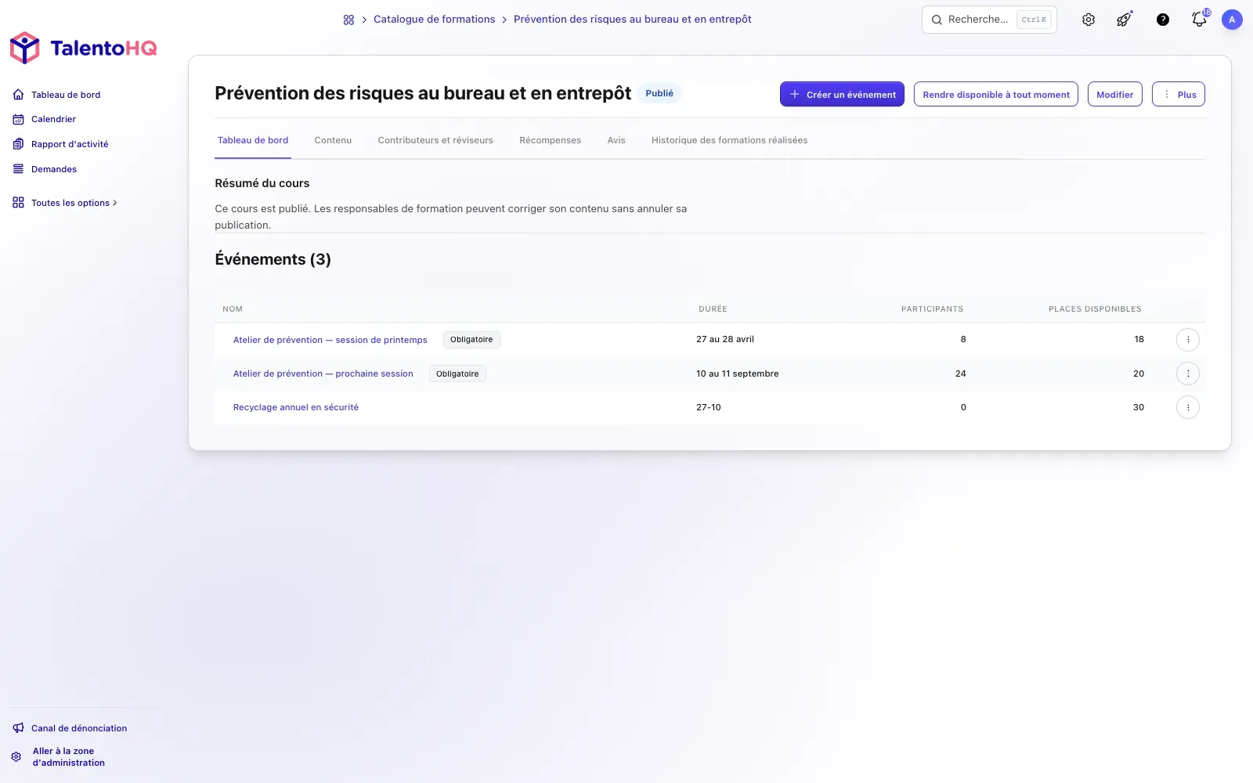Viewport: 1253px width, 783px height.
Task: Click Obligatoire tag on session de printemps
Action: pyautogui.click(x=471, y=340)
